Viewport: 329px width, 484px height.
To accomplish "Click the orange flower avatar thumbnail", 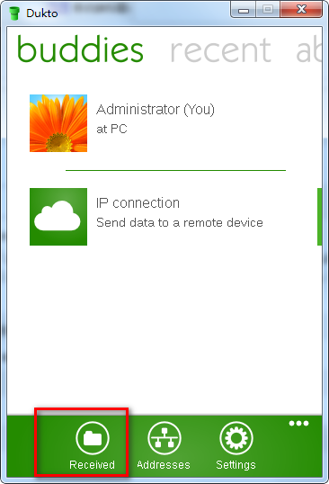I will pyautogui.click(x=58, y=123).
